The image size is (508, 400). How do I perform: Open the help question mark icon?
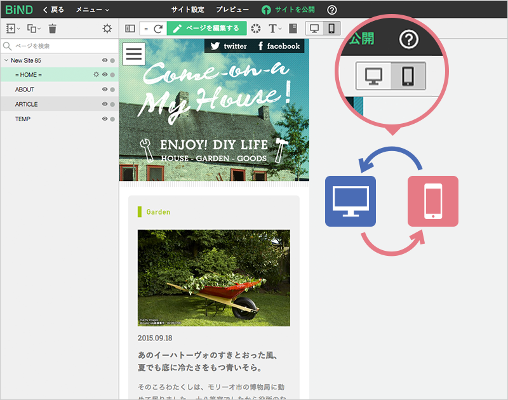(x=332, y=10)
